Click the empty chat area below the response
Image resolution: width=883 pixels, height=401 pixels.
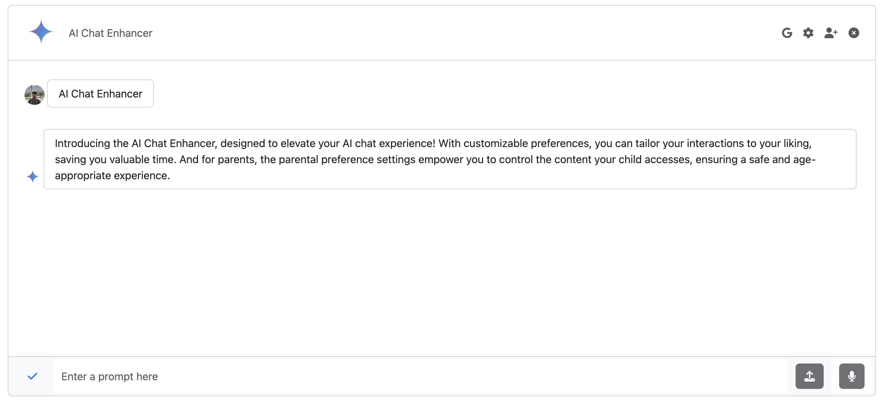[441, 271]
